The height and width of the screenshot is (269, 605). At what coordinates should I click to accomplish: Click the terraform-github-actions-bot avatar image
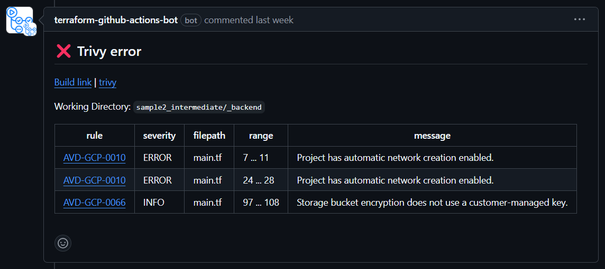[21, 21]
